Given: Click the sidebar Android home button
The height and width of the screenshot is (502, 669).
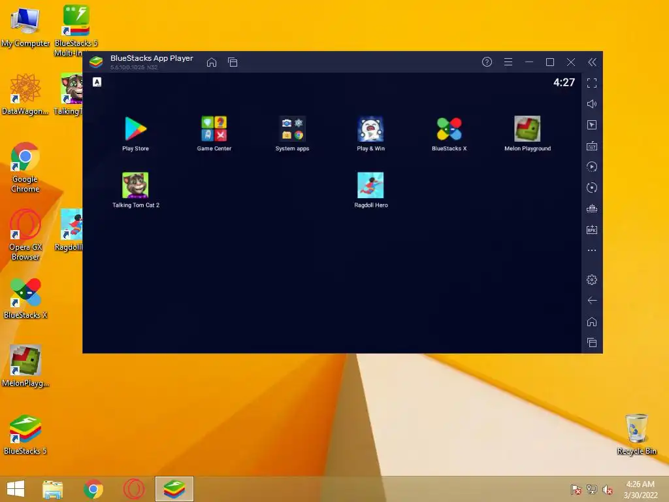Looking at the screenshot, I should (x=592, y=322).
